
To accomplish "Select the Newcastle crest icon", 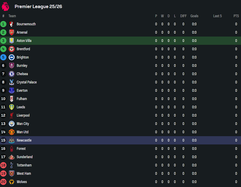I will tap(12, 140).
